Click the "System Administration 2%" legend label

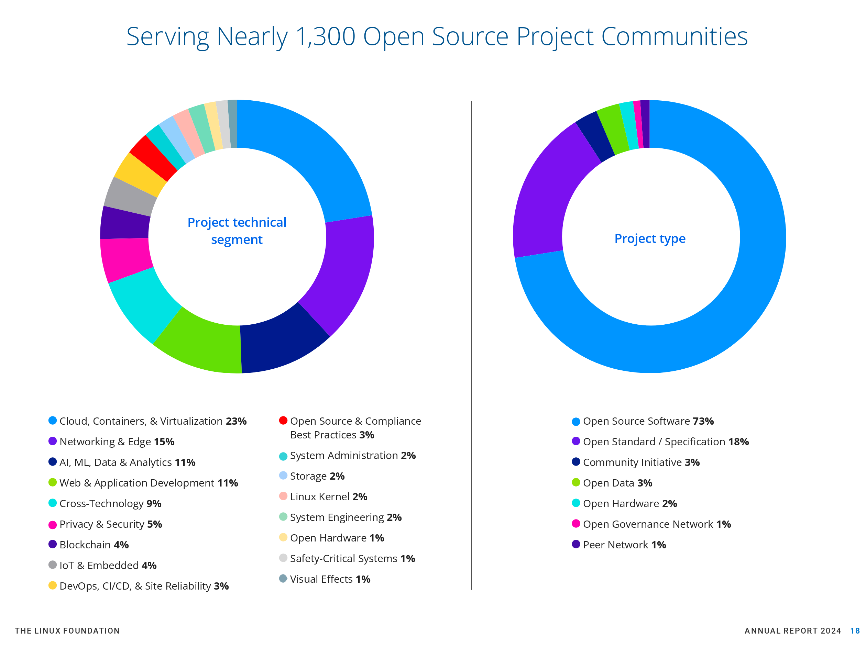point(353,456)
